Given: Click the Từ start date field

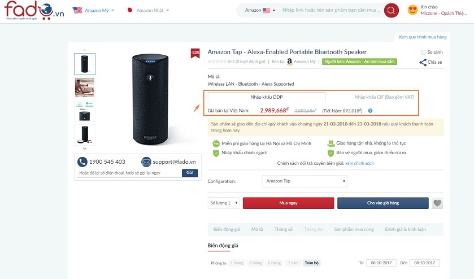Looking at the screenshot, I should [x=381, y=263].
